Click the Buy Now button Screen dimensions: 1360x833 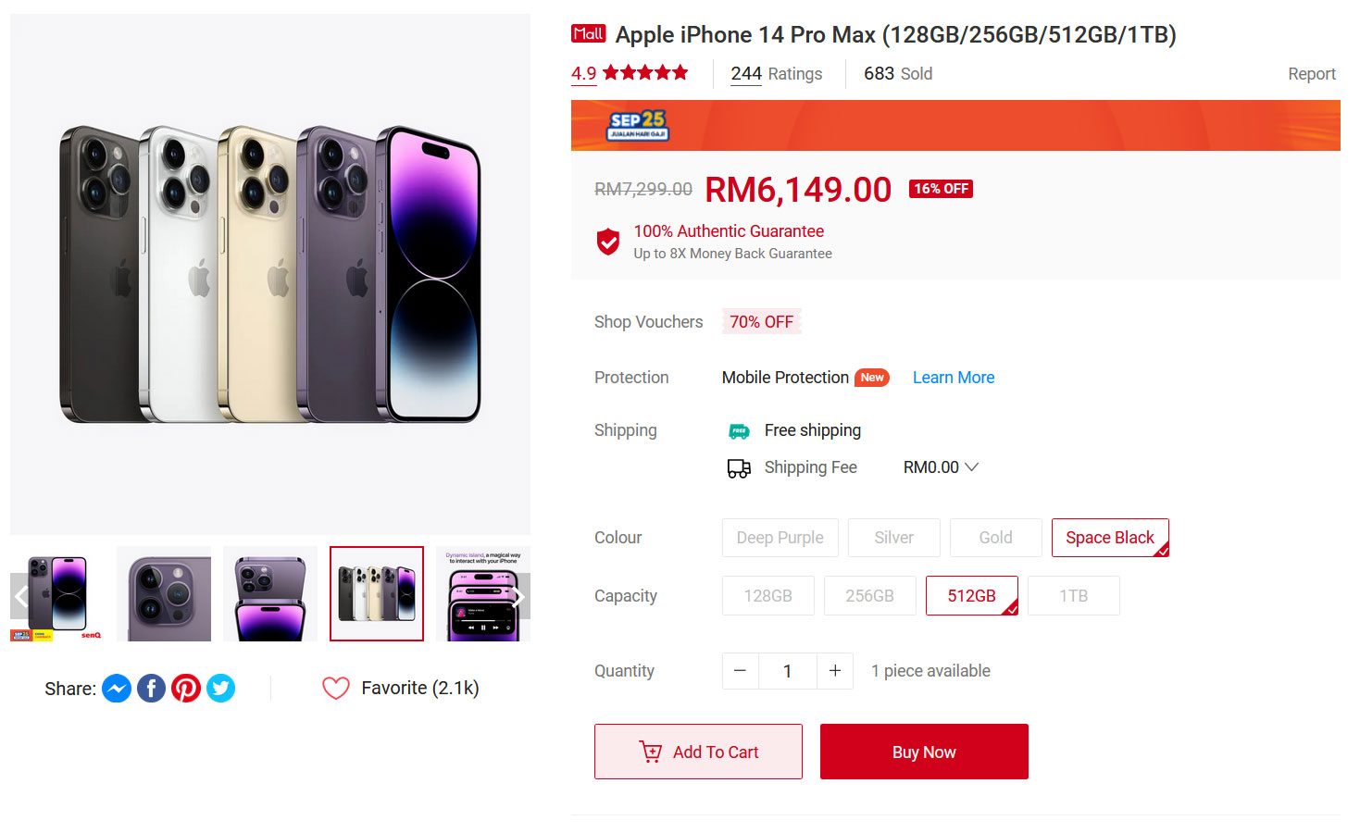pyautogui.click(x=923, y=752)
